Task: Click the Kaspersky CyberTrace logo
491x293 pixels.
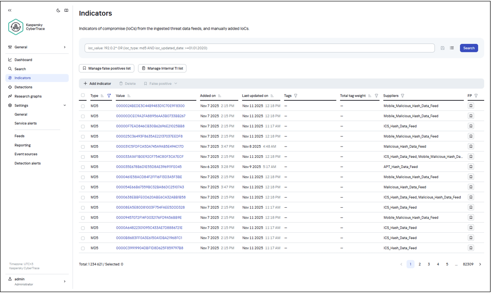Action: 16,27
